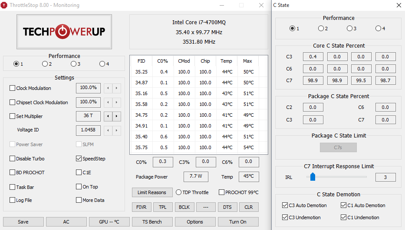Uncheck C3 Auto Demotion
Viewport: 405px width, 230px height.
coord(285,205)
